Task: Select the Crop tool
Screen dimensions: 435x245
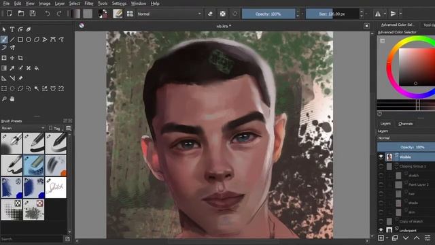Action: tap(20, 58)
